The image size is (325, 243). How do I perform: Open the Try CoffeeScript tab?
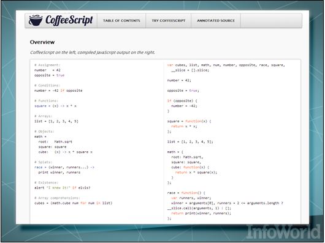point(169,21)
